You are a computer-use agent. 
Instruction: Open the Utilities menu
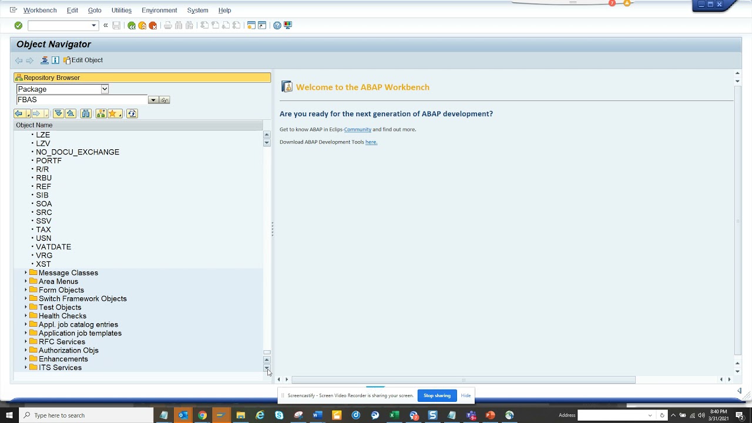(122, 11)
